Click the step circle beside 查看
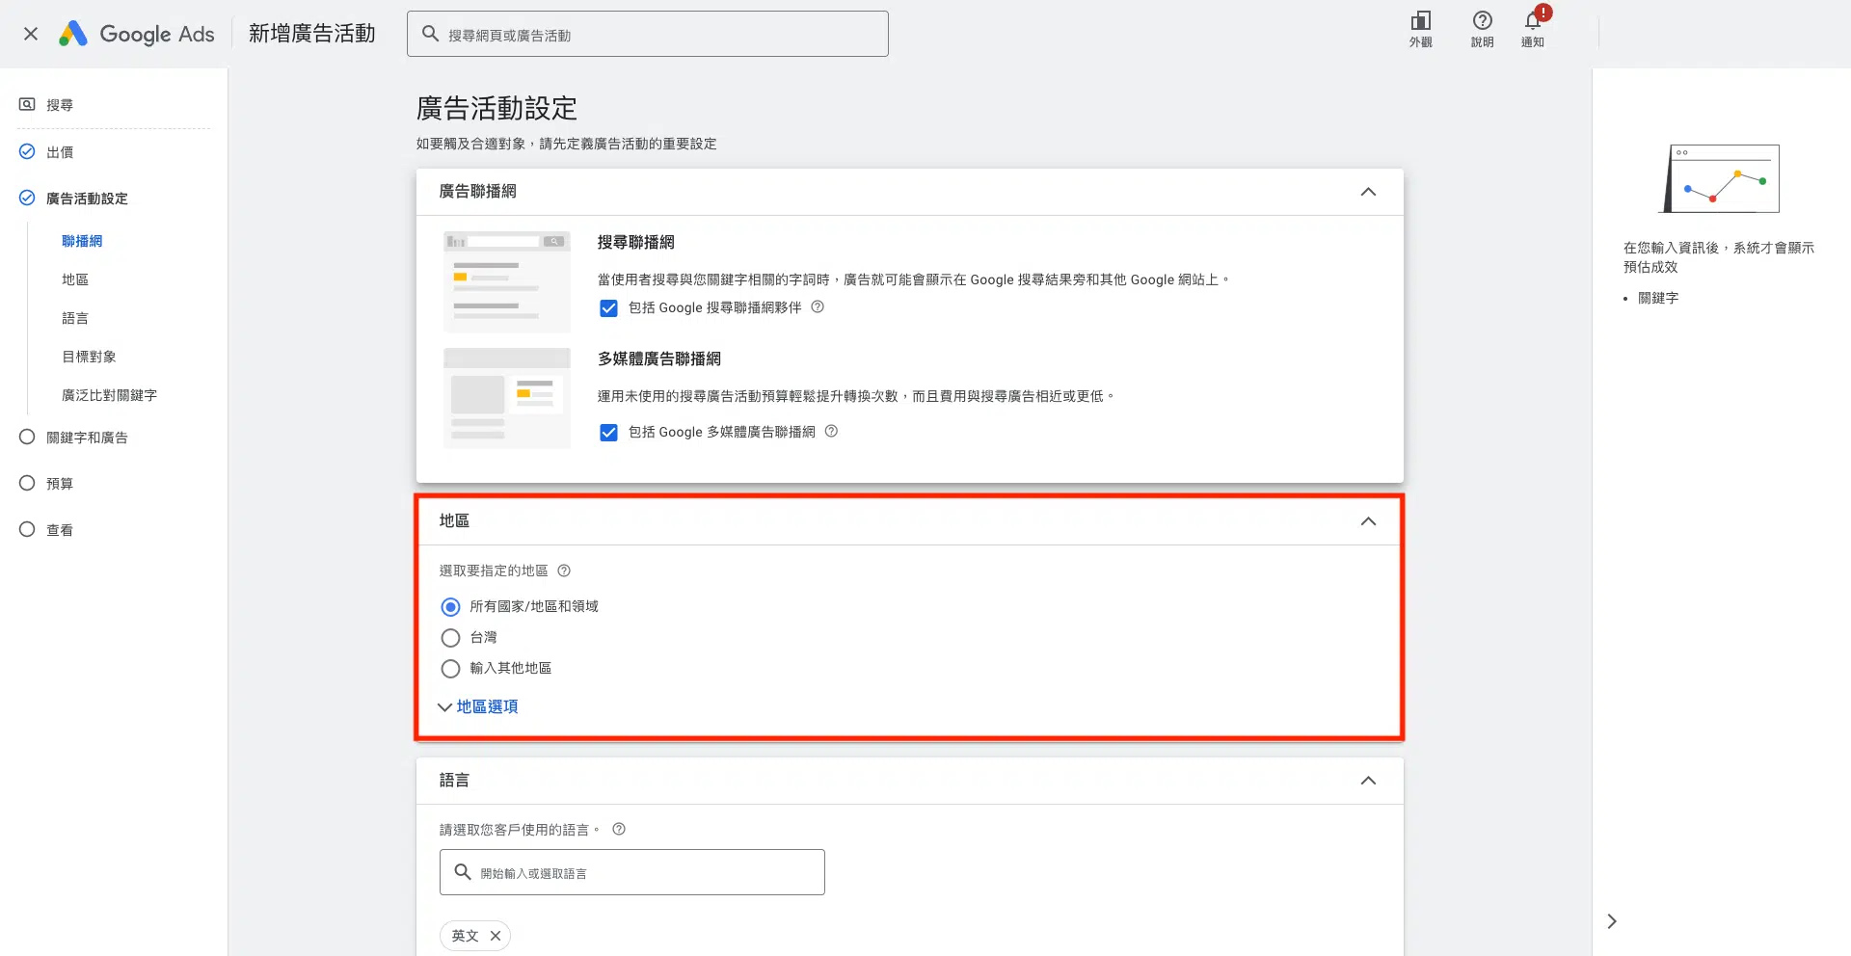The width and height of the screenshot is (1851, 956). click(27, 529)
